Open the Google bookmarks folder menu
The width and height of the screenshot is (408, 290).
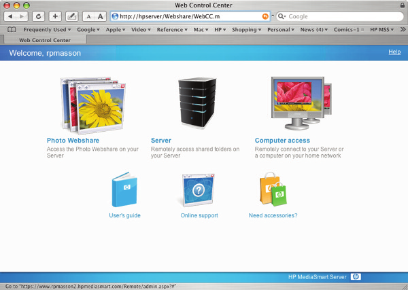(88, 30)
